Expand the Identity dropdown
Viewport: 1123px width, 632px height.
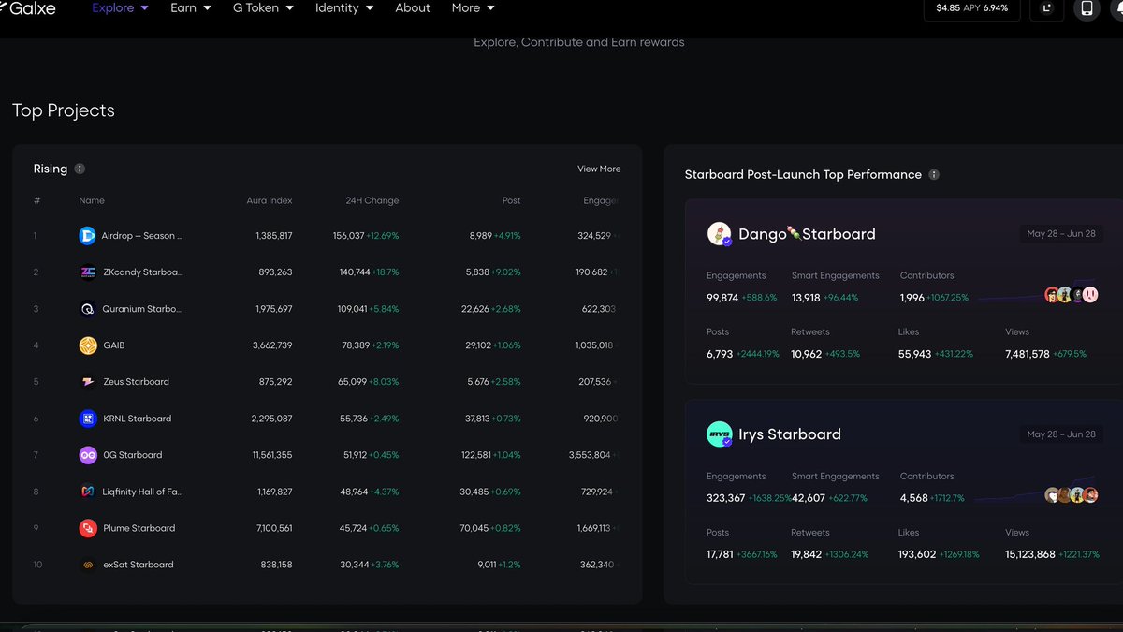[344, 7]
